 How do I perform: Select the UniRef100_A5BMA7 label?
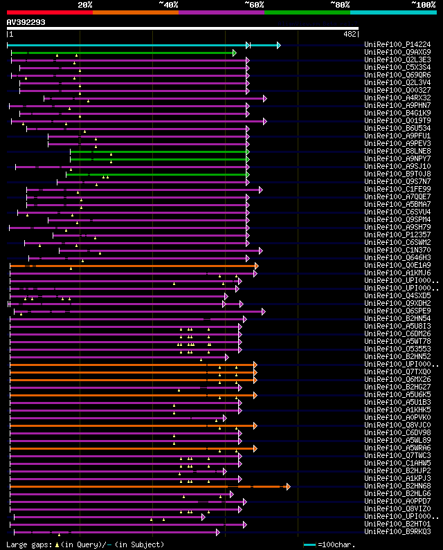click(397, 204)
